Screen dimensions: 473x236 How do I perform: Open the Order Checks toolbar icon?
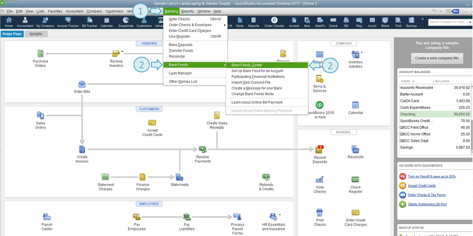pyautogui.click(x=274, y=22)
